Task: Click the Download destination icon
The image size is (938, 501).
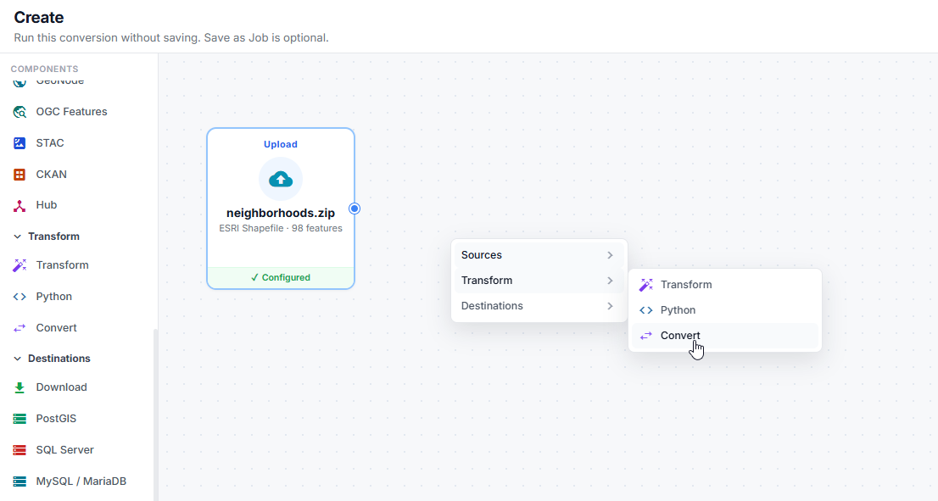Action: [x=20, y=387]
